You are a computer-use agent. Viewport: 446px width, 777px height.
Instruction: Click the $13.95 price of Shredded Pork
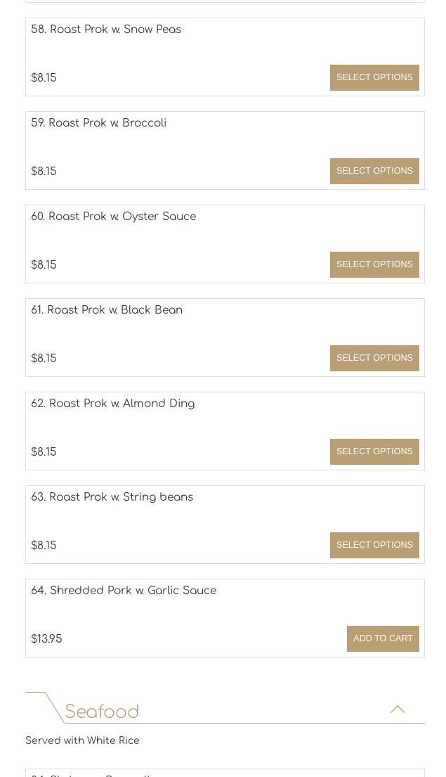click(46, 639)
